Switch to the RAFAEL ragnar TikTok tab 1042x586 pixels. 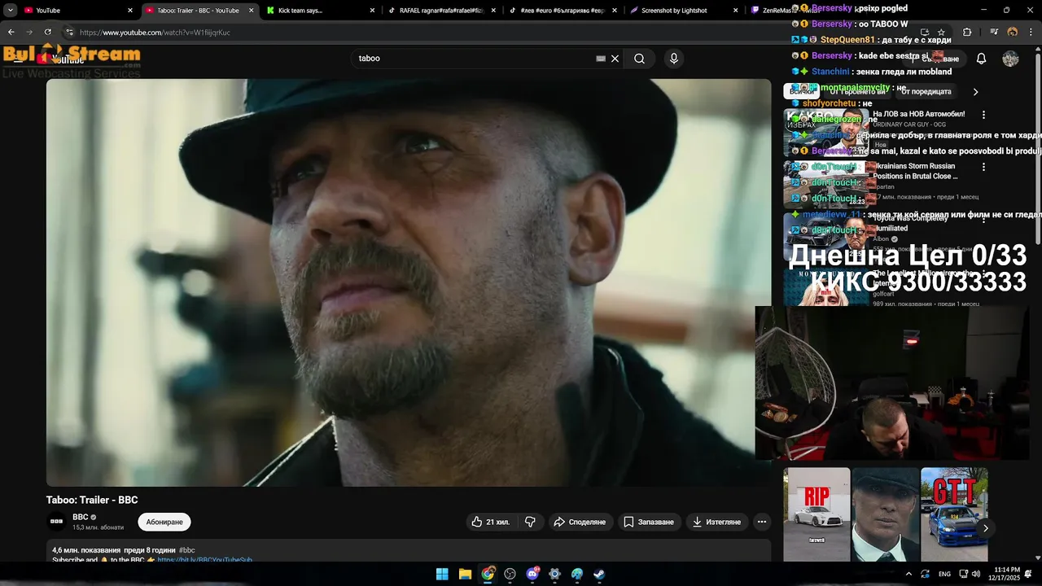[x=441, y=11]
